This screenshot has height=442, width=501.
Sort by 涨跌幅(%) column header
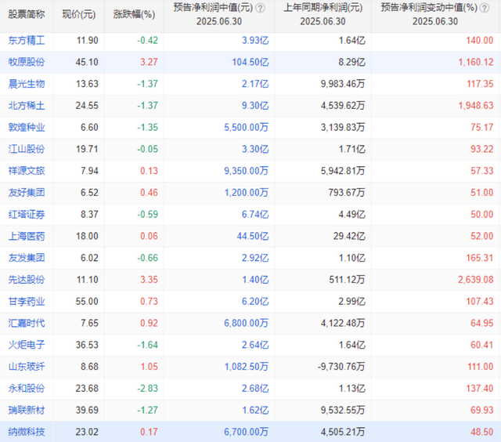pyautogui.click(x=134, y=15)
